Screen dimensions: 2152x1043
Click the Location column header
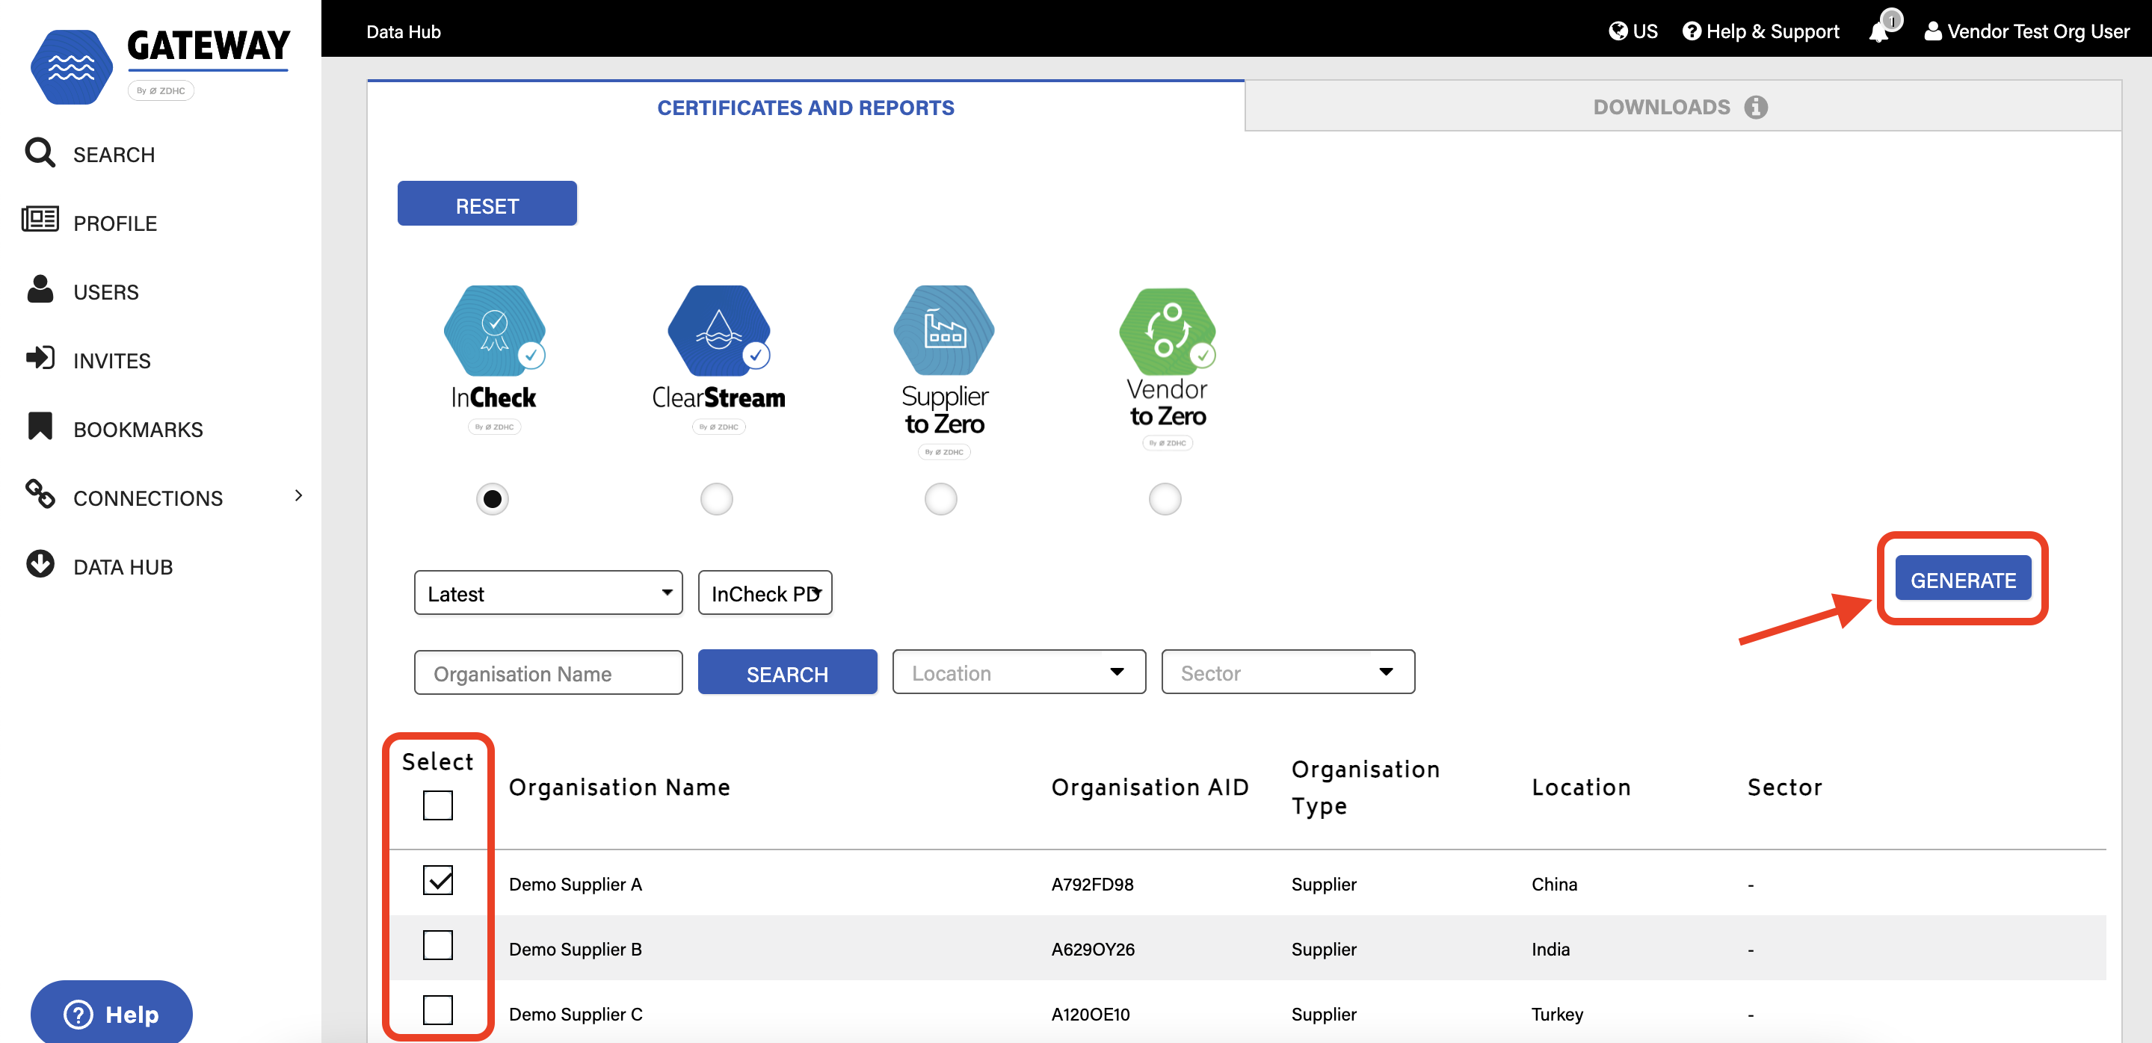(x=1581, y=787)
